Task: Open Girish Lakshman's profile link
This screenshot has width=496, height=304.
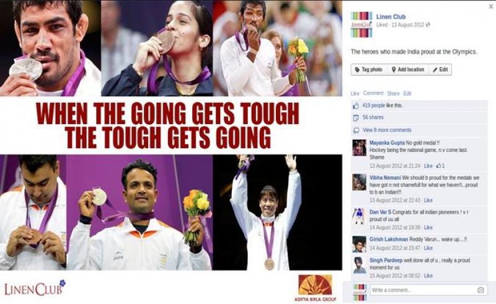Action: (x=389, y=239)
